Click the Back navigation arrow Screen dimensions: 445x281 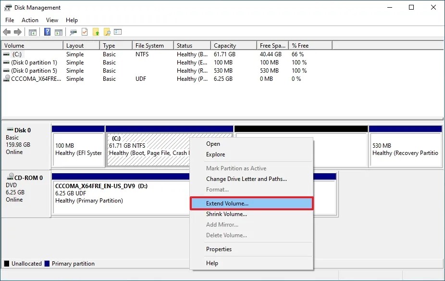pos(7,32)
